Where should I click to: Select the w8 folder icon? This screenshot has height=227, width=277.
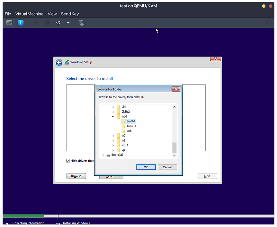118,141
